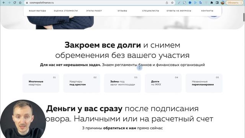
Task: Go to СПЕЦИАЛИСТЫ section
Action: (150, 11)
